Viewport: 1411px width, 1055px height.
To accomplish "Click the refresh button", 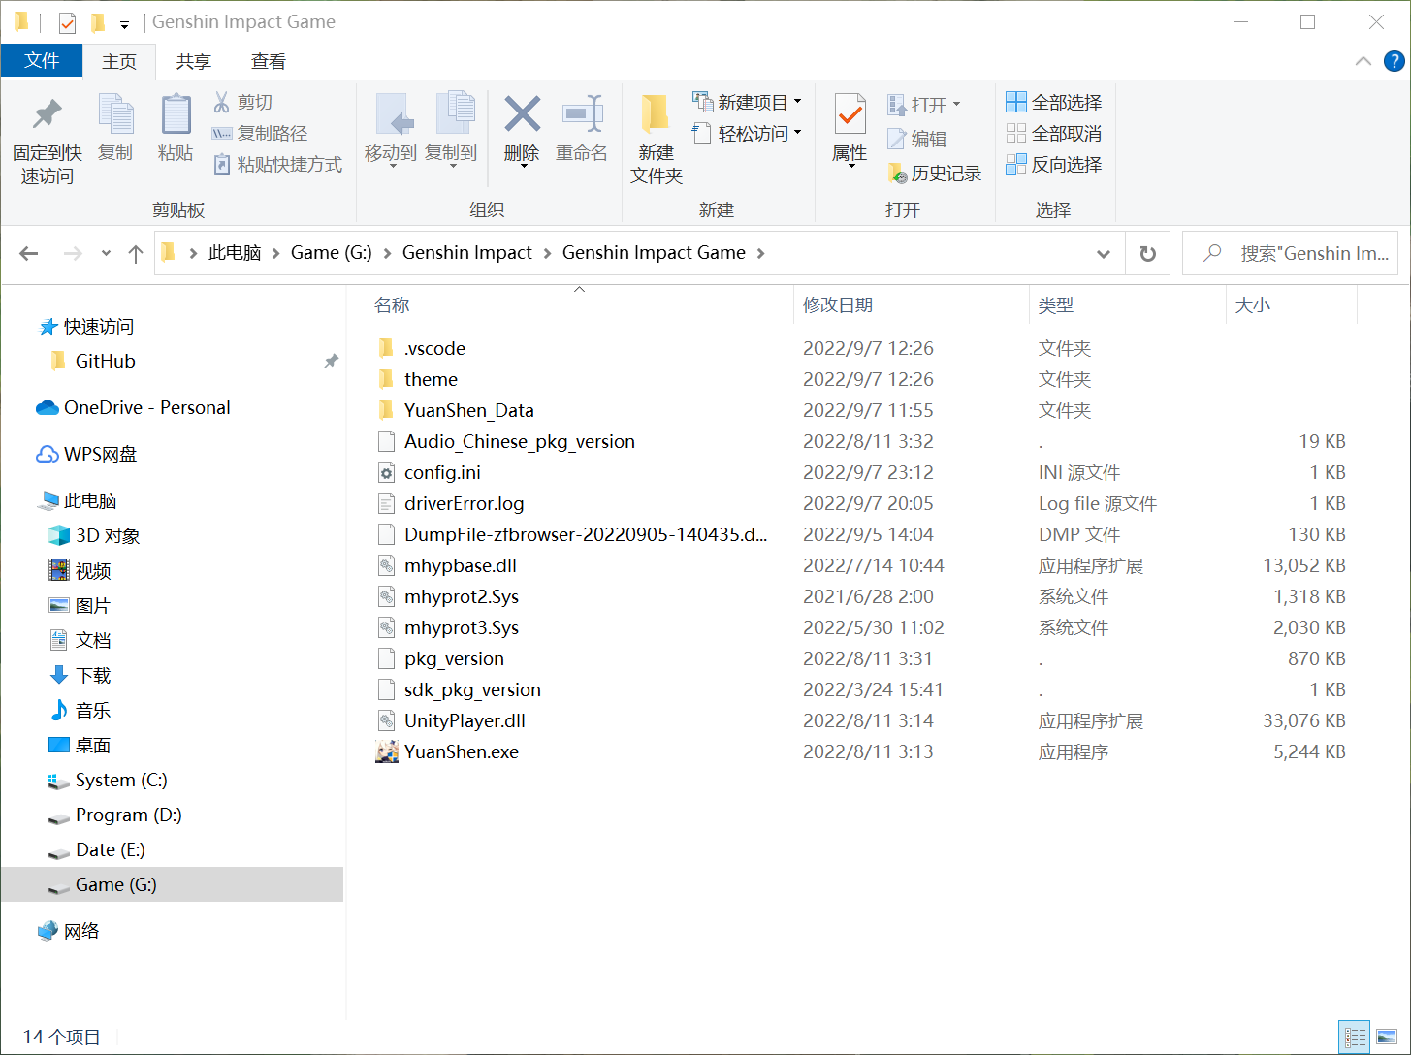I will [1147, 253].
